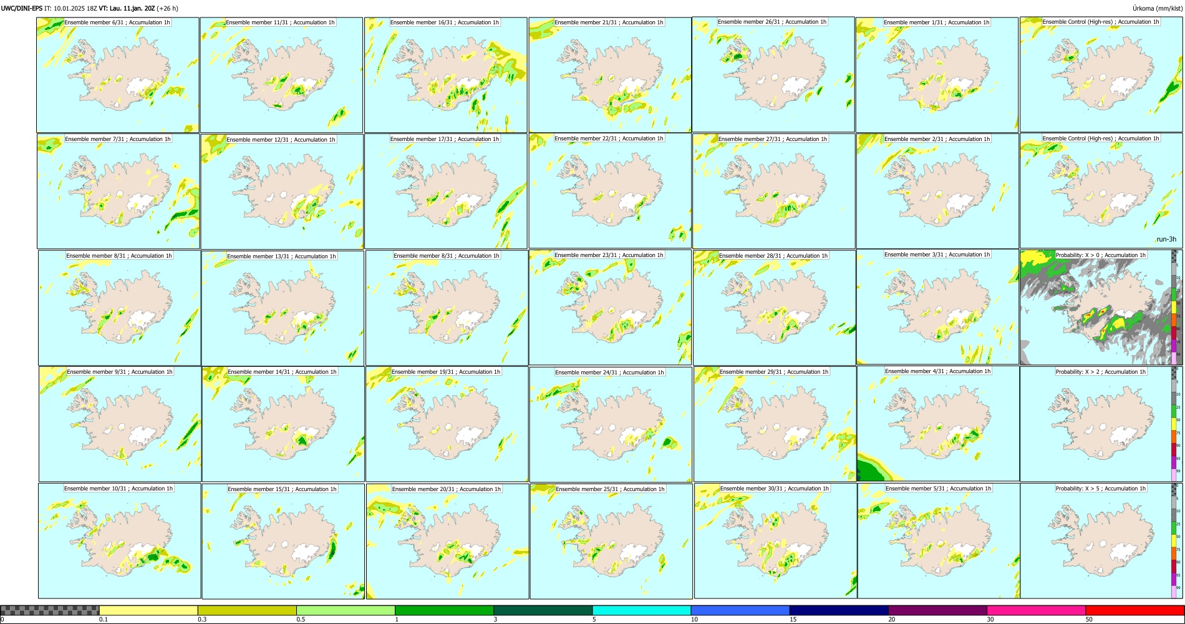Image resolution: width=1185 pixels, height=624 pixels.
Task: Click the Ensemble member 2/31 map panel
Action: (x=938, y=192)
